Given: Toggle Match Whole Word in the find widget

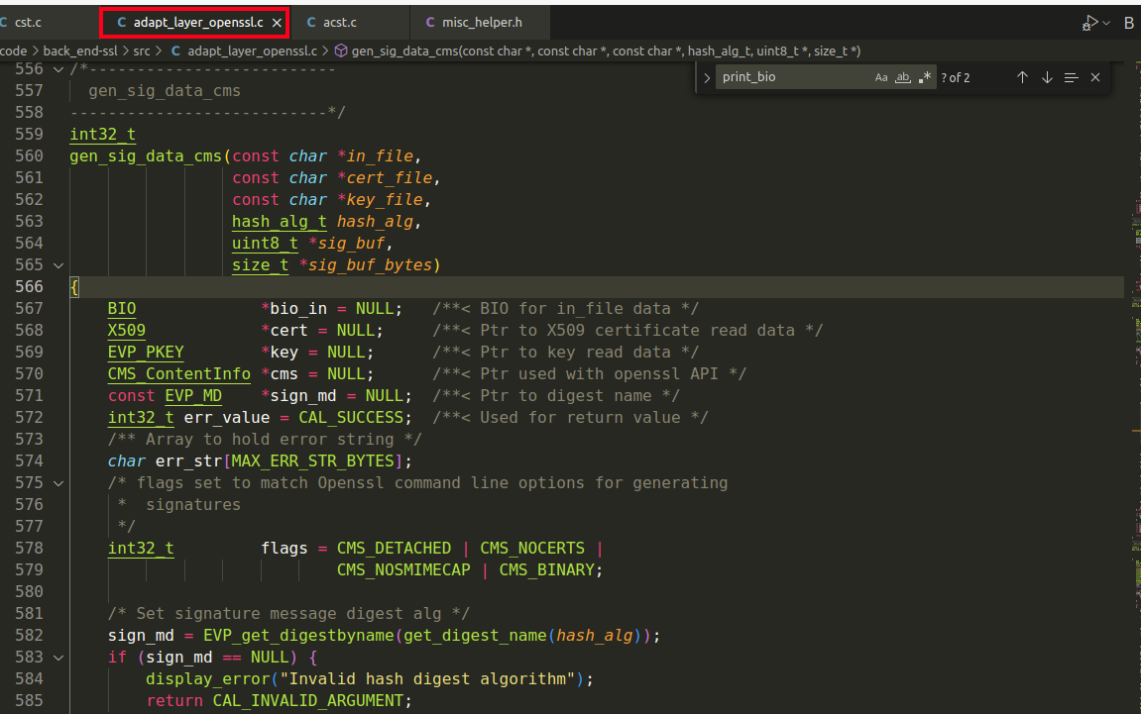Looking at the screenshot, I should pos(903,77).
